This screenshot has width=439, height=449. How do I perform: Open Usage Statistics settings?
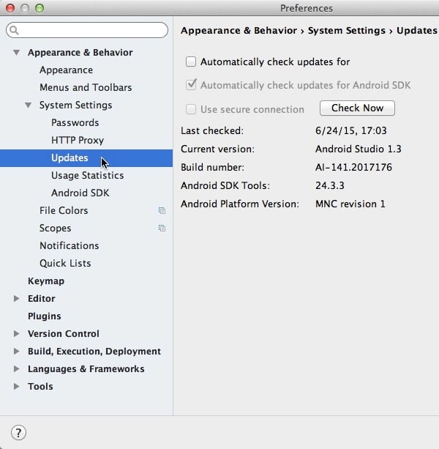(88, 176)
